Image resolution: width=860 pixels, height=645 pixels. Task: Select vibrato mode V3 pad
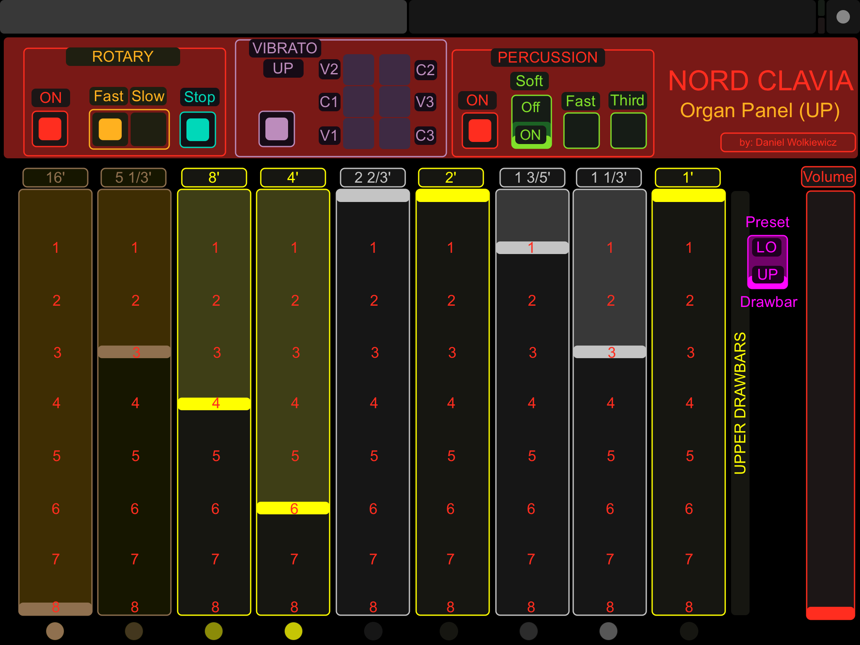(395, 102)
